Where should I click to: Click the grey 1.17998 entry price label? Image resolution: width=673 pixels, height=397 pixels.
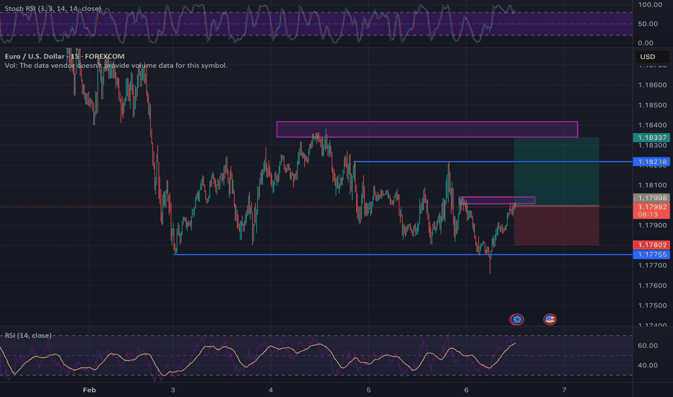pyautogui.click(x=651, y=198)
